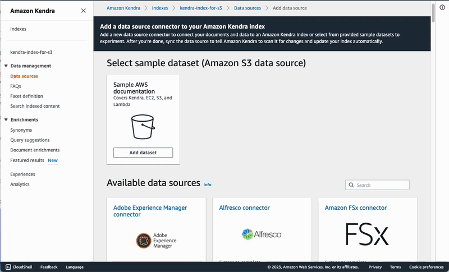This screenshot has width=449, height=272.
Task: Open Analytics in the sidebar
Action: [x=20, y=184]
